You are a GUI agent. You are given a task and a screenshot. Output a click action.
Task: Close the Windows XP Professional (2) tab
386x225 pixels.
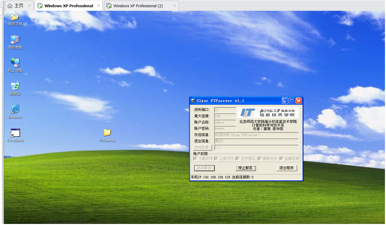coord(174,6)
